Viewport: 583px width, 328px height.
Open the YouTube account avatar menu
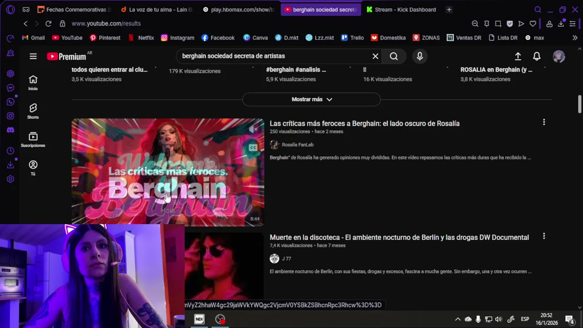559,56
